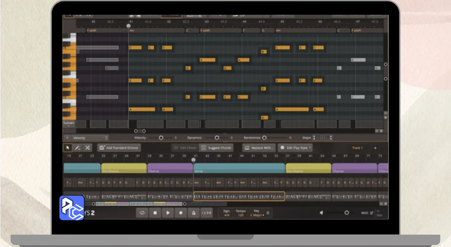Open the Edit Play Style option
The image size is (451, 247).
295,148
